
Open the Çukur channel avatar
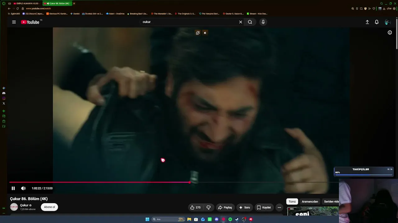pos(14,207)
